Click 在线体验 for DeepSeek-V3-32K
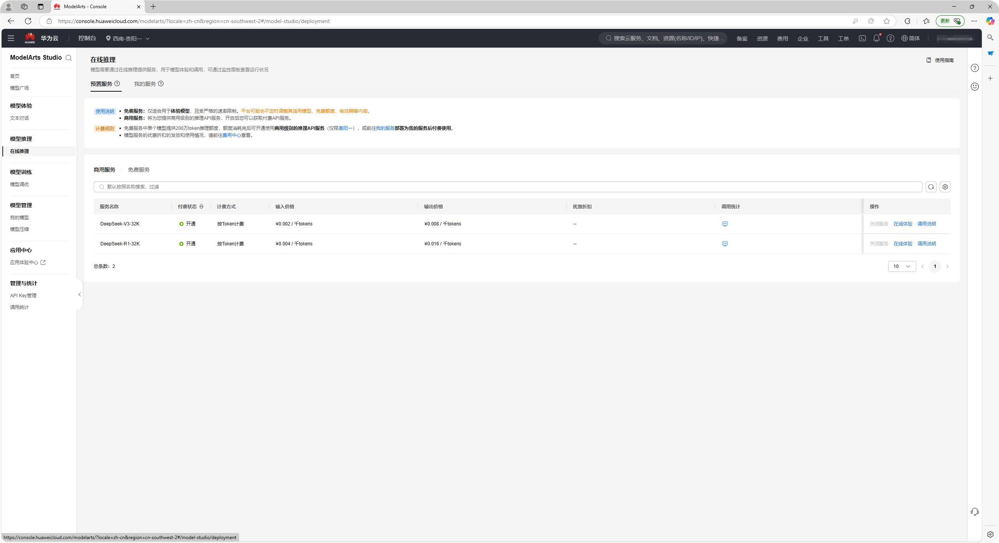999x543 pixels. point(903,224)
